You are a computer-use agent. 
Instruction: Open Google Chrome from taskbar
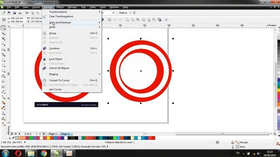point(44,153)
